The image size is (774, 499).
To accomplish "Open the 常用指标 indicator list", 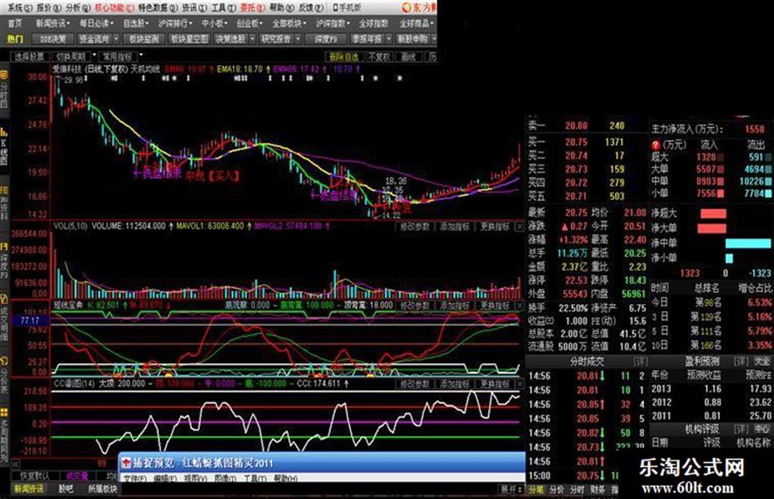I will tap(117, 57).
